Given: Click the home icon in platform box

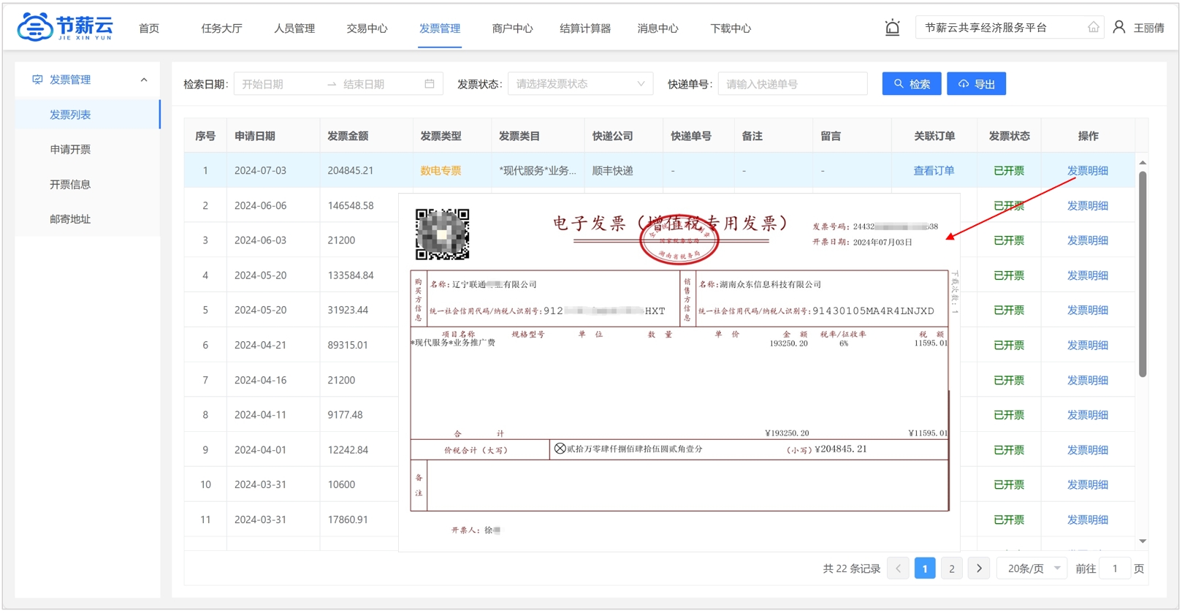Looking at the screenshot, I should [1093, 28].
